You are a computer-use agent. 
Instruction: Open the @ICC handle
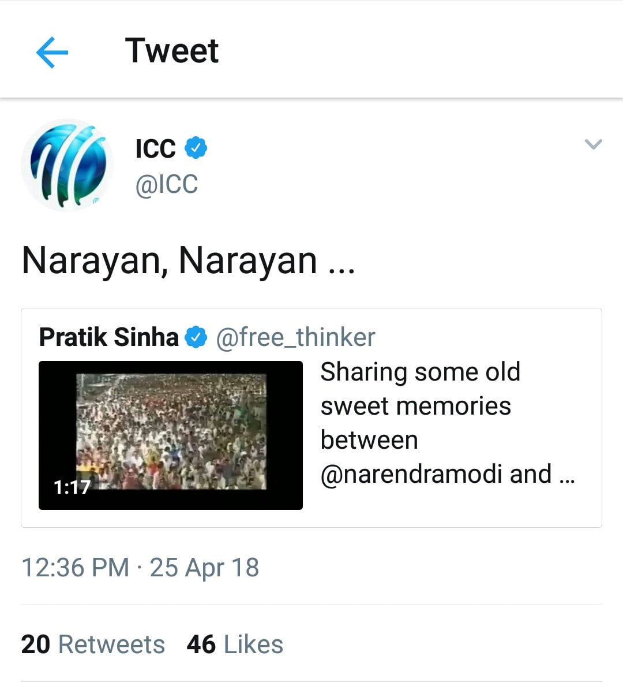(167, 185)
